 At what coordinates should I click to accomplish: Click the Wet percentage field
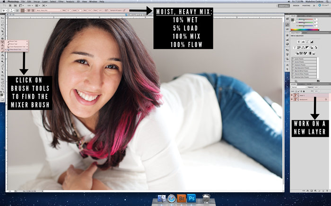[68, 10]
